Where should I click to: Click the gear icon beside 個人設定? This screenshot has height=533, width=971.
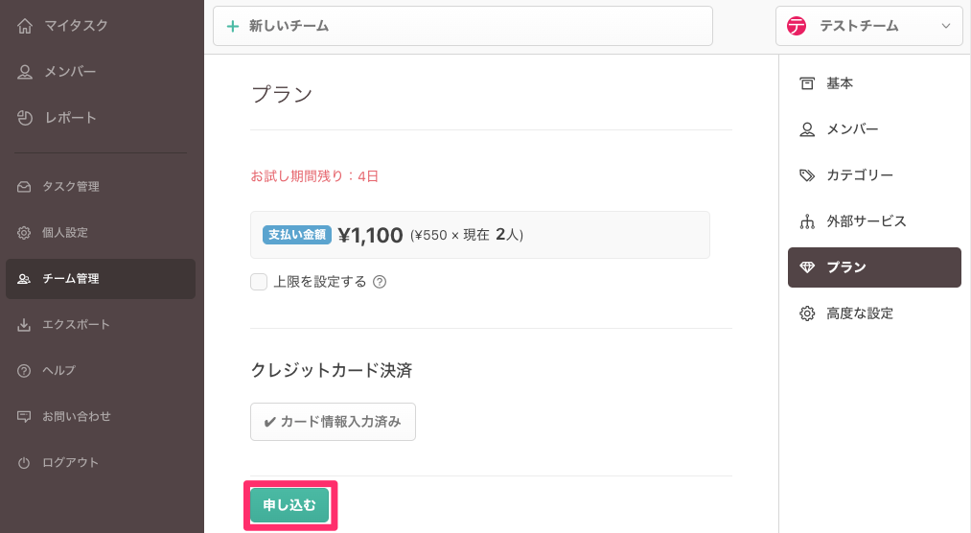pyautogui.click(x=25, y=233)
